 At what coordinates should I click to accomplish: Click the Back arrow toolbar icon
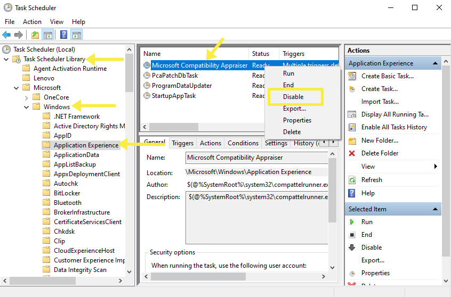pyautogui.click(x=6, y=35)
